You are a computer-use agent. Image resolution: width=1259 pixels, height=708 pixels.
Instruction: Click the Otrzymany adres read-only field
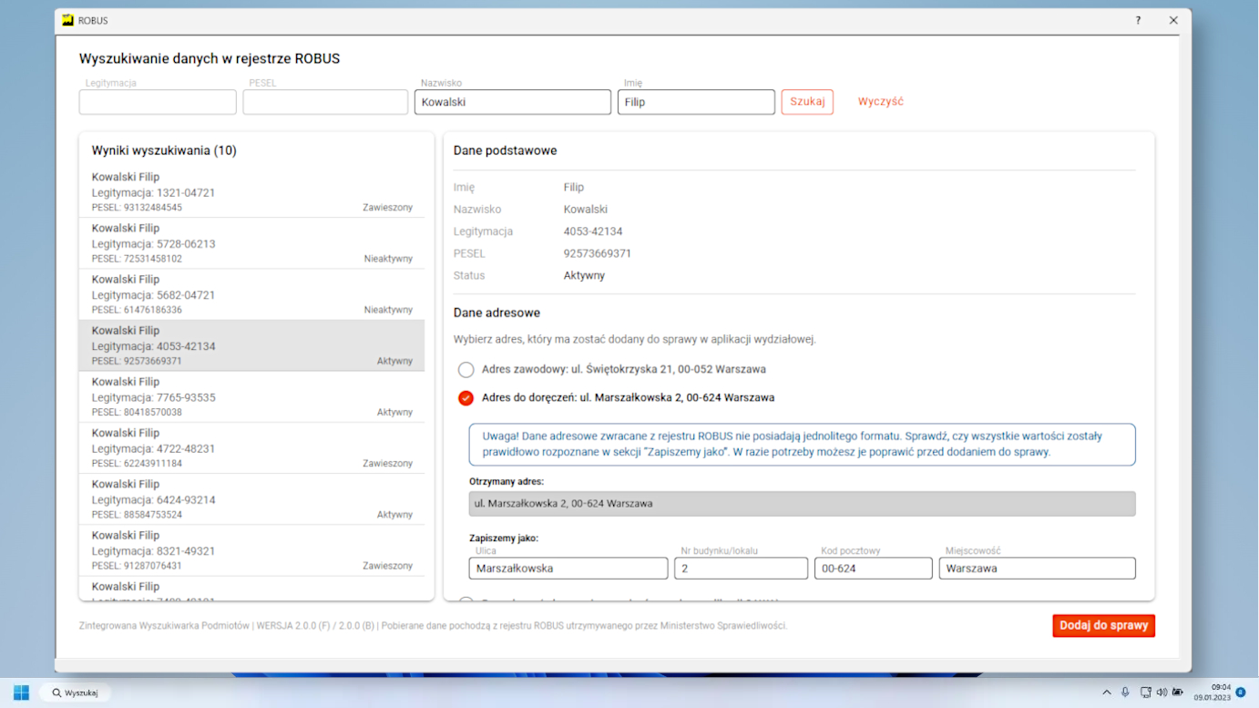802,504
